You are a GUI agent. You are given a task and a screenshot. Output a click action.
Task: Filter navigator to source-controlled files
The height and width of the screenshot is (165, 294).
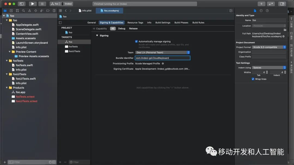point(54,162)
